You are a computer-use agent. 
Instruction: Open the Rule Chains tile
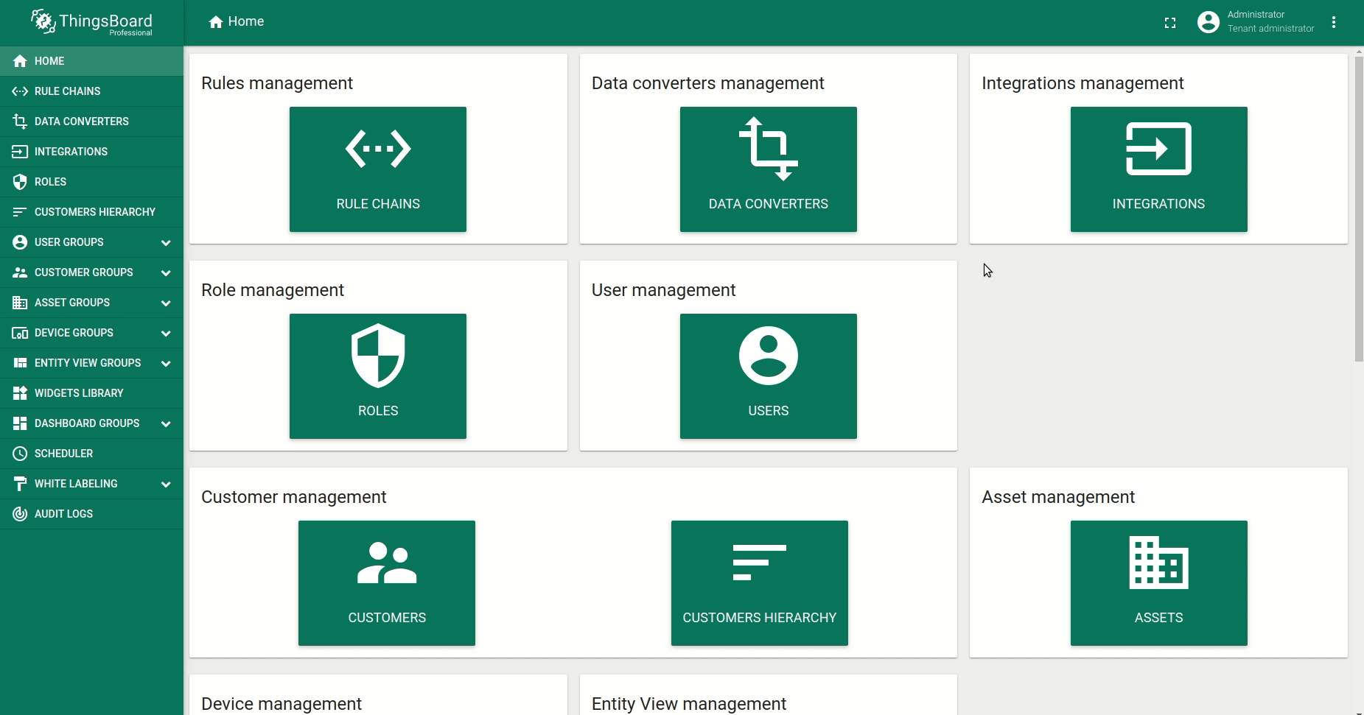tap(378, 169)
